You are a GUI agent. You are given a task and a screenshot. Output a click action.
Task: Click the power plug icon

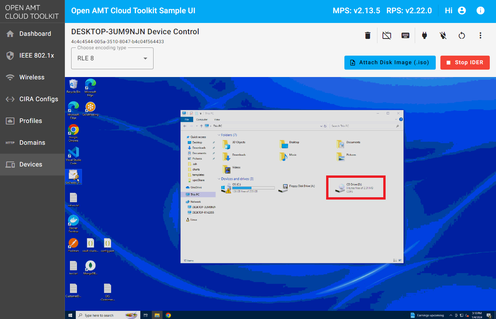click(x=424, y=35)
